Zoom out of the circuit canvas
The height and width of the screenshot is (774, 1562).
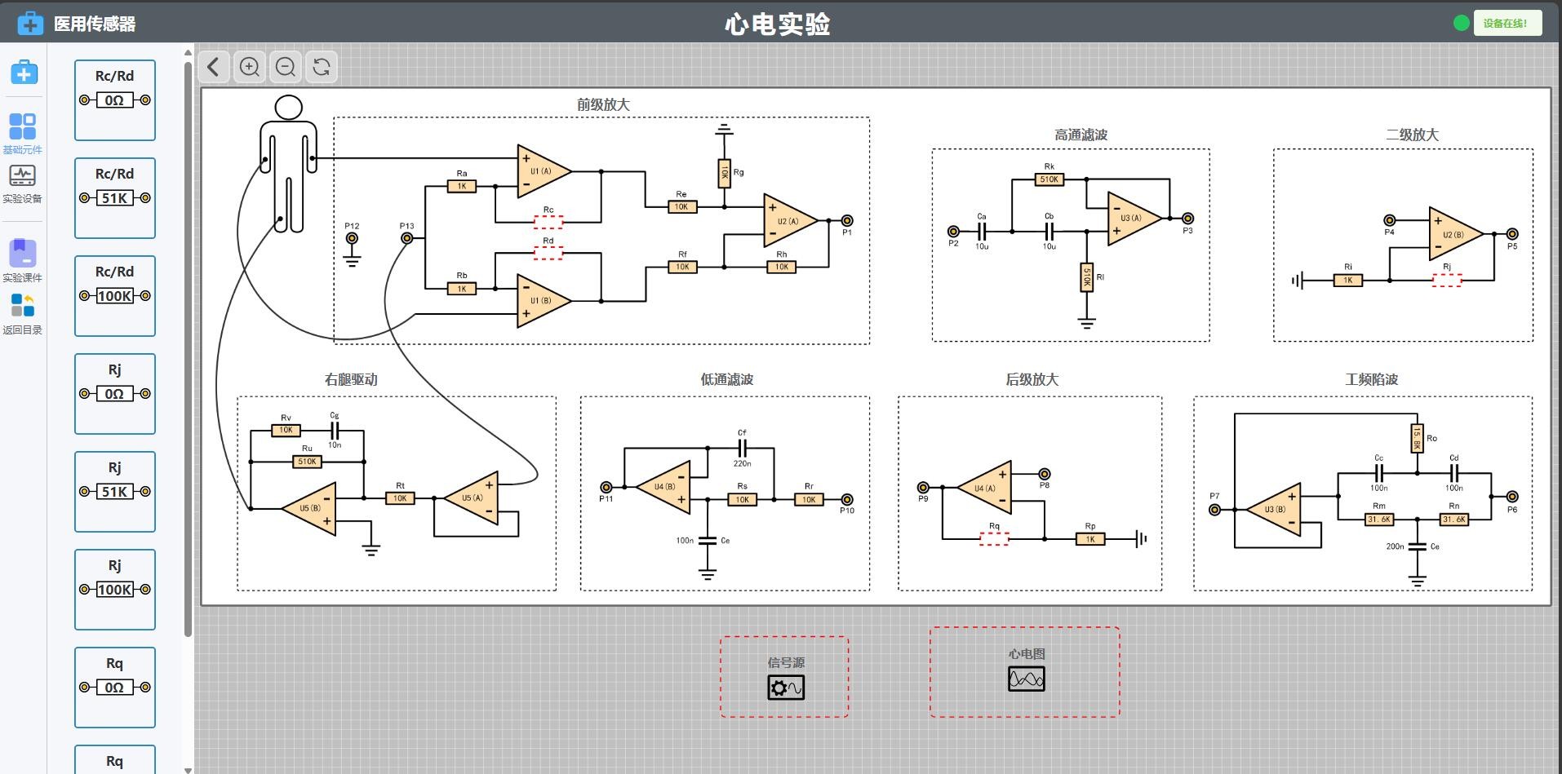point(286,67)
